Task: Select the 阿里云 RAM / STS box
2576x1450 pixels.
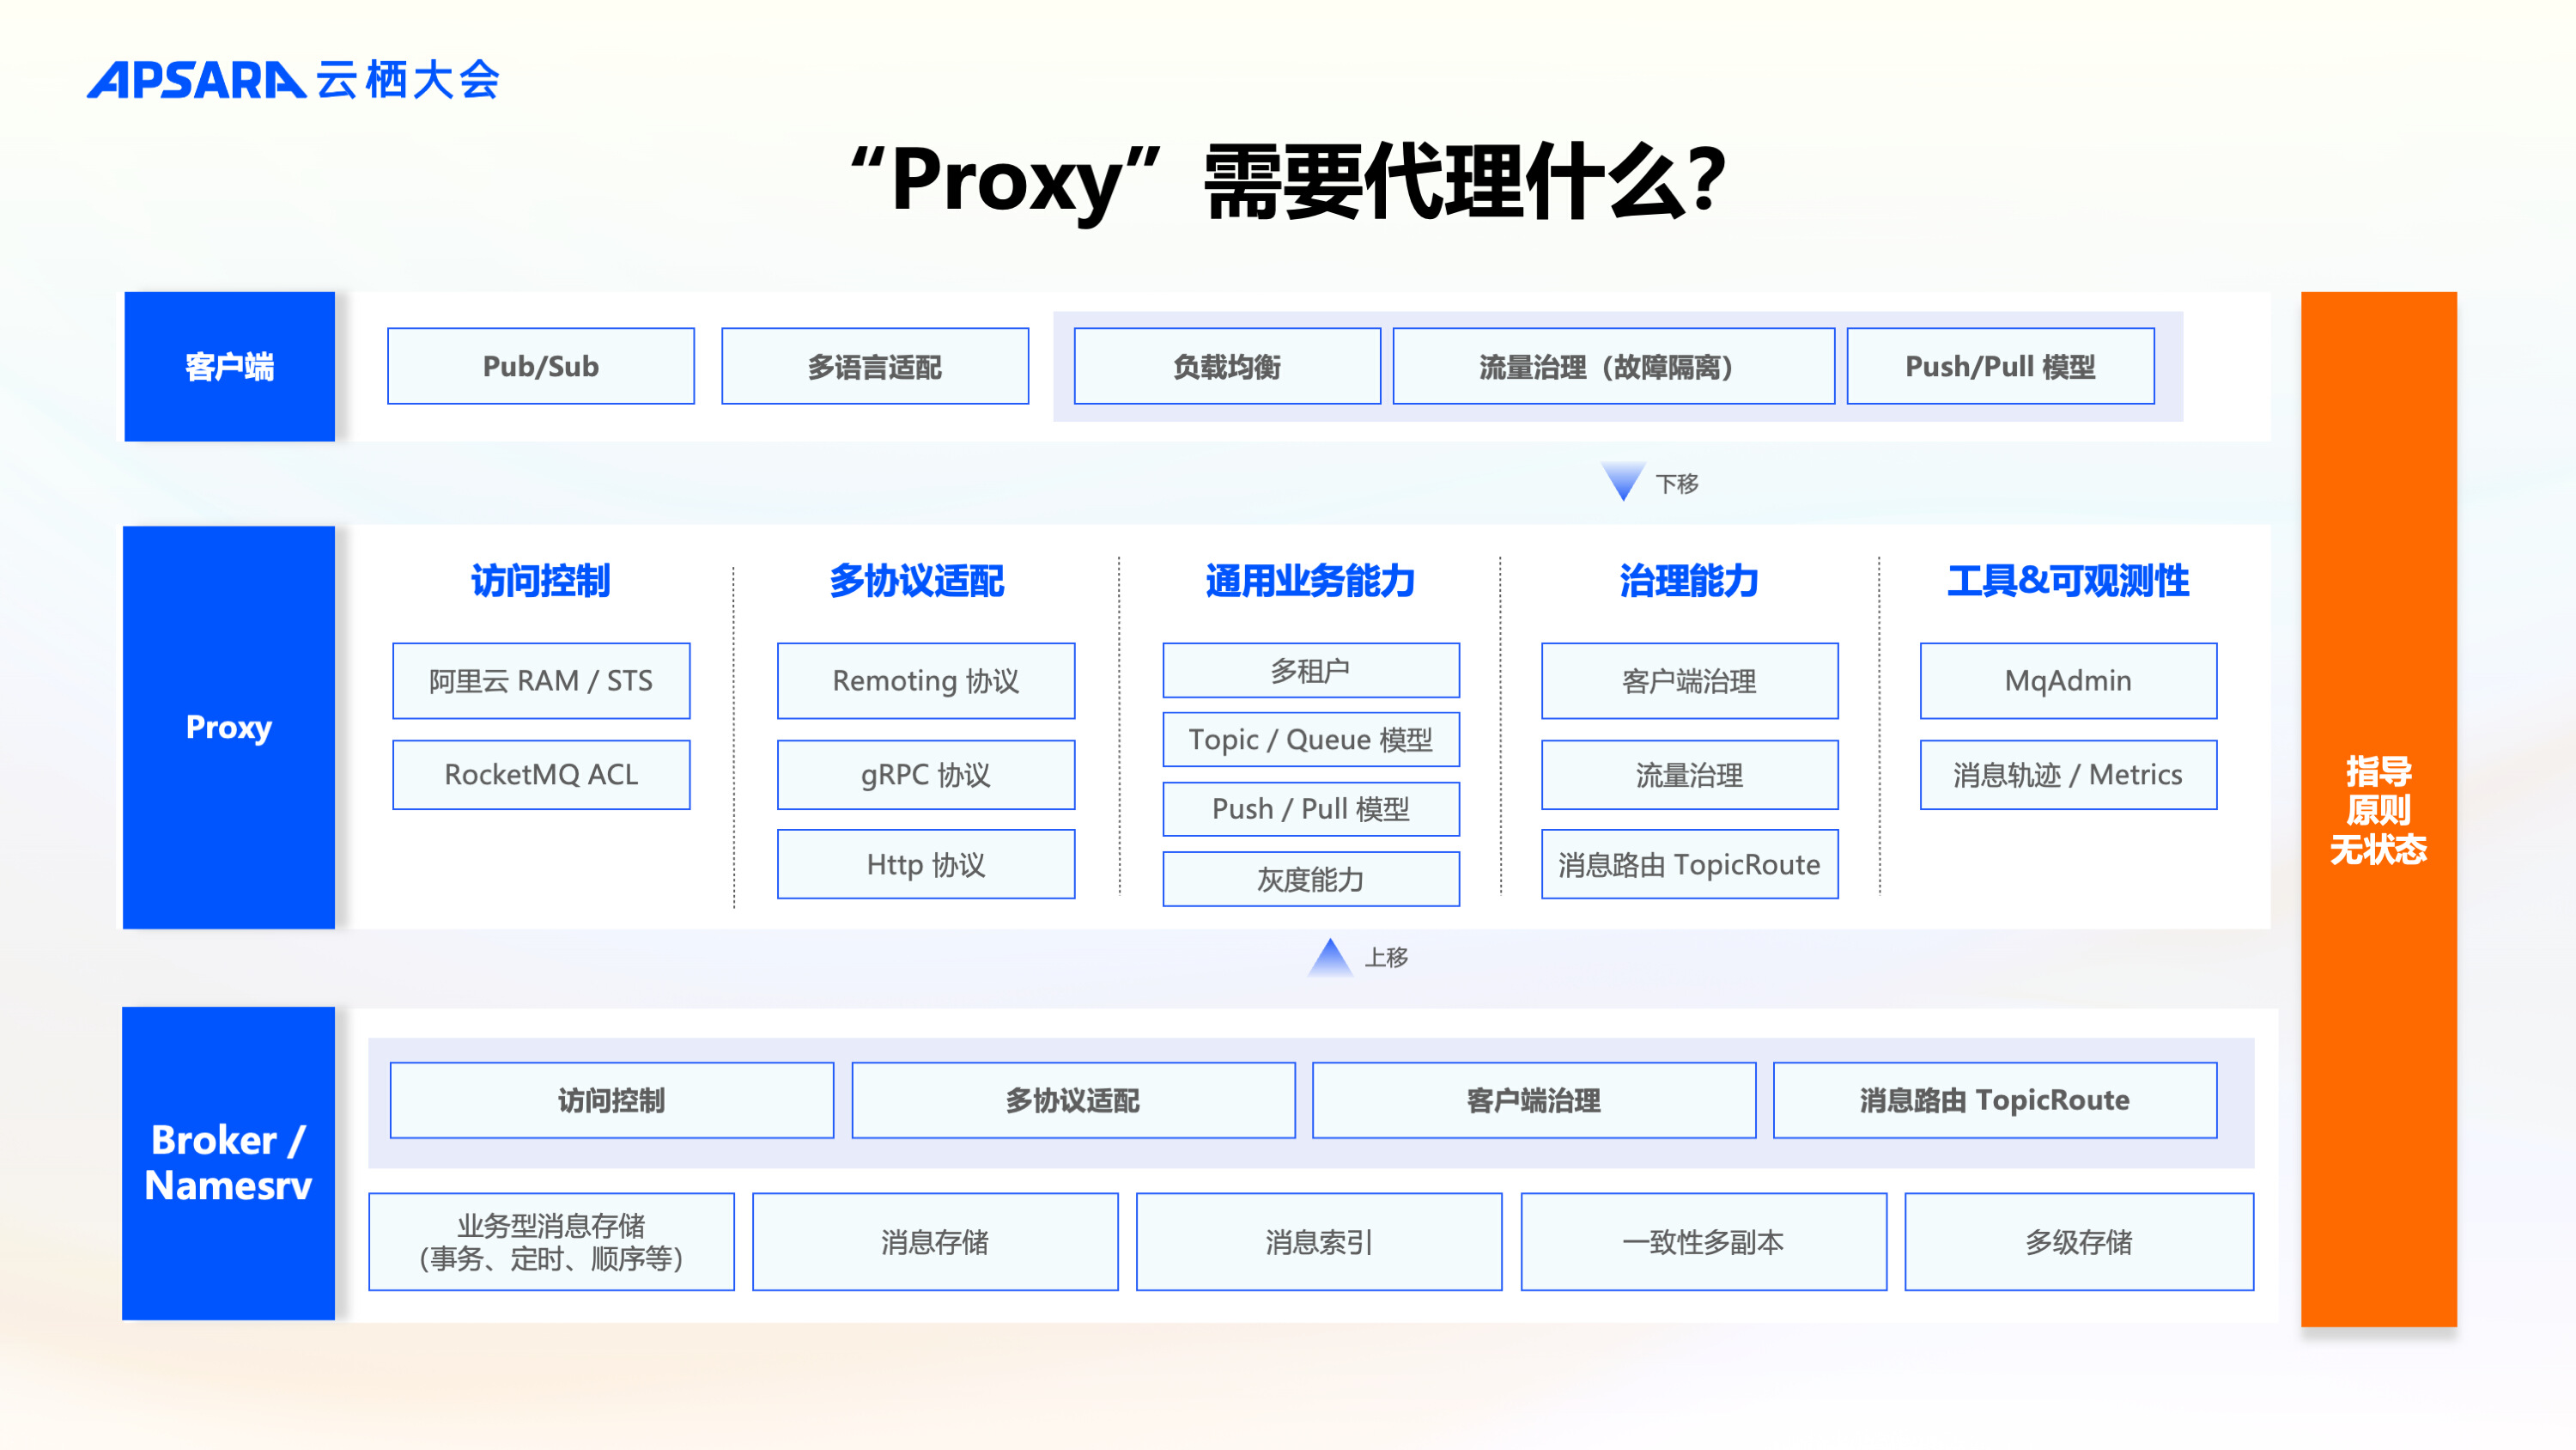Action: [x=540, y=680]
